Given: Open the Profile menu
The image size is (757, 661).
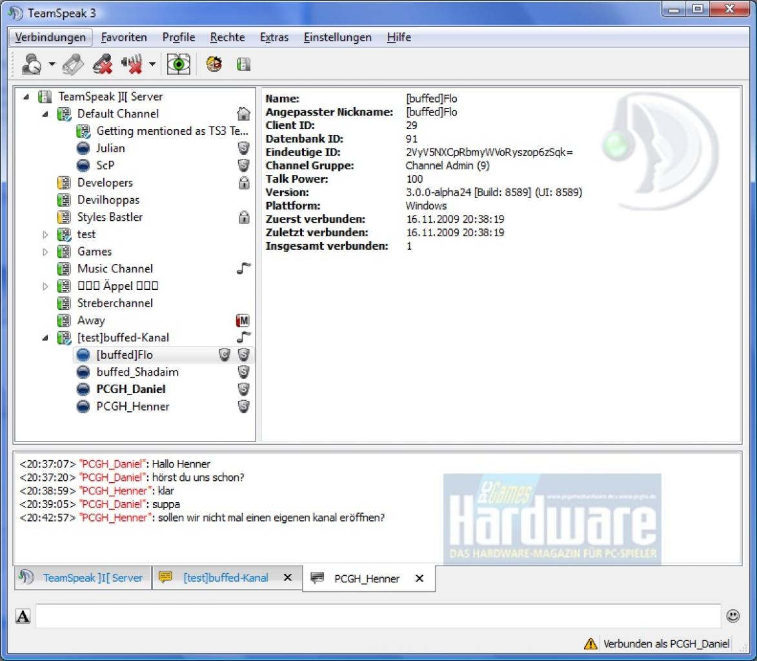Looking at the screenshot, I should point(179,37).
